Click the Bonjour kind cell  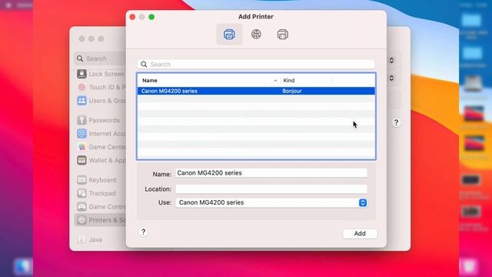click(x=292, y=91)
